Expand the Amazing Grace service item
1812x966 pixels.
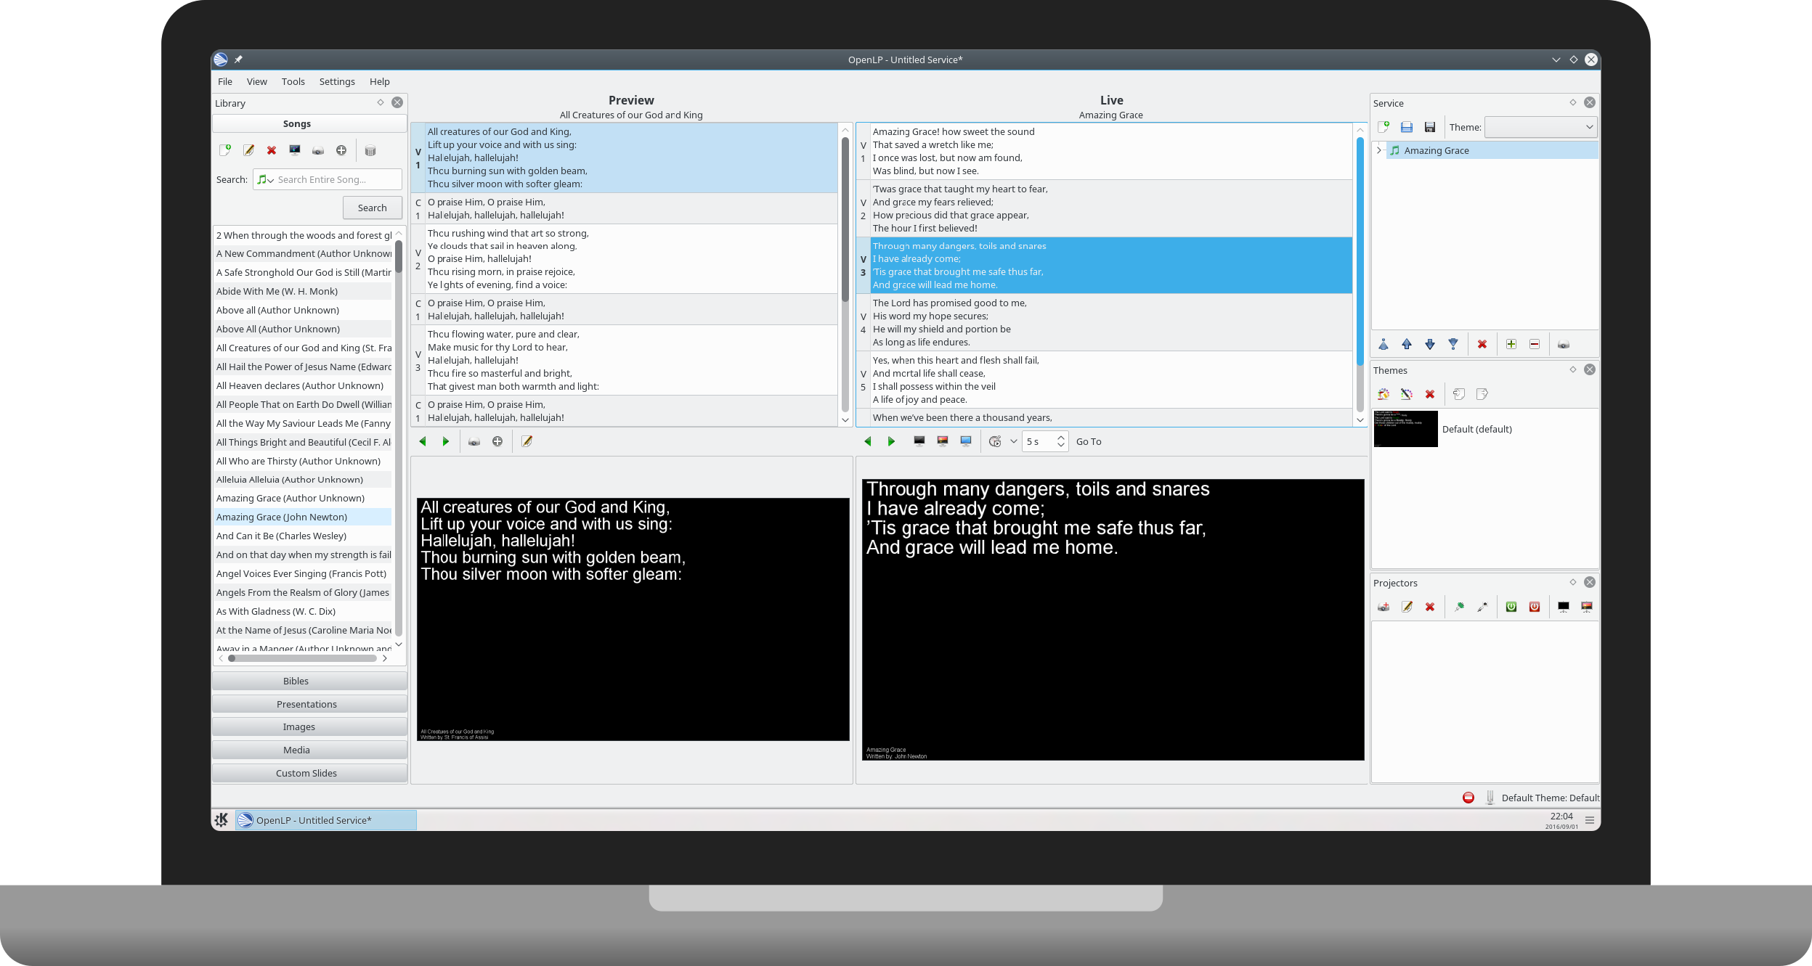pyautogui.click(x=1378, y=150)
